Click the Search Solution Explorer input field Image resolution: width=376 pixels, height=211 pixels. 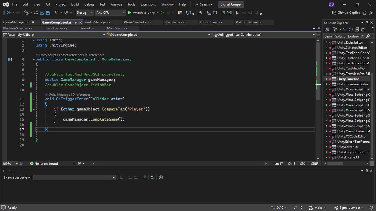(344, 36)
